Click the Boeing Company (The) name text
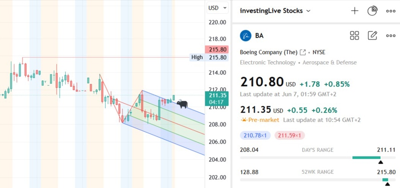This screenshot has height=188, width=400. coord(268,52)
